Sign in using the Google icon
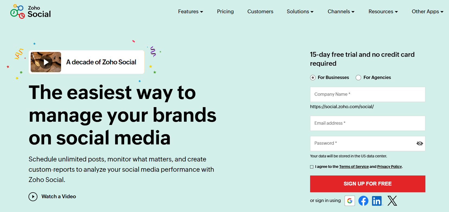The height and width of the screenshot is (212, 449). tap(350, 201)
